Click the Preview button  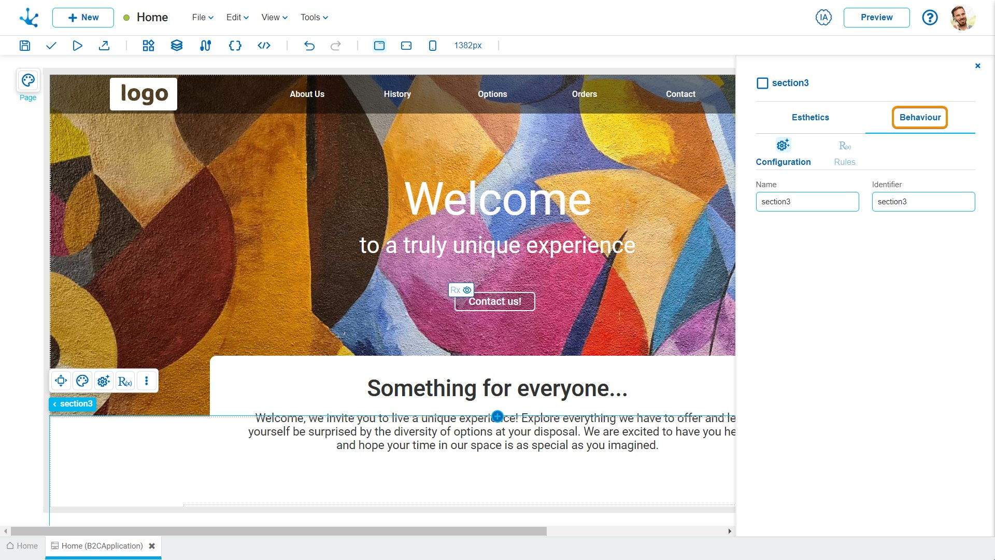[x=876, y=17]
